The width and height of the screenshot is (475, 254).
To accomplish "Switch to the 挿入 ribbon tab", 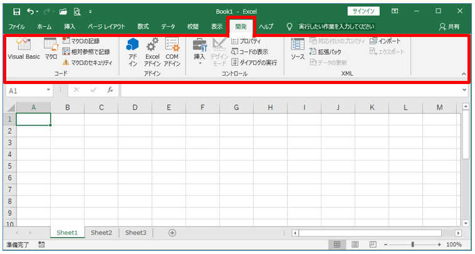I will pos(70,27).
